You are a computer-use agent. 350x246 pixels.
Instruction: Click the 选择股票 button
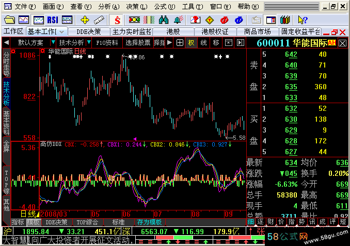[x=138, y=42]
